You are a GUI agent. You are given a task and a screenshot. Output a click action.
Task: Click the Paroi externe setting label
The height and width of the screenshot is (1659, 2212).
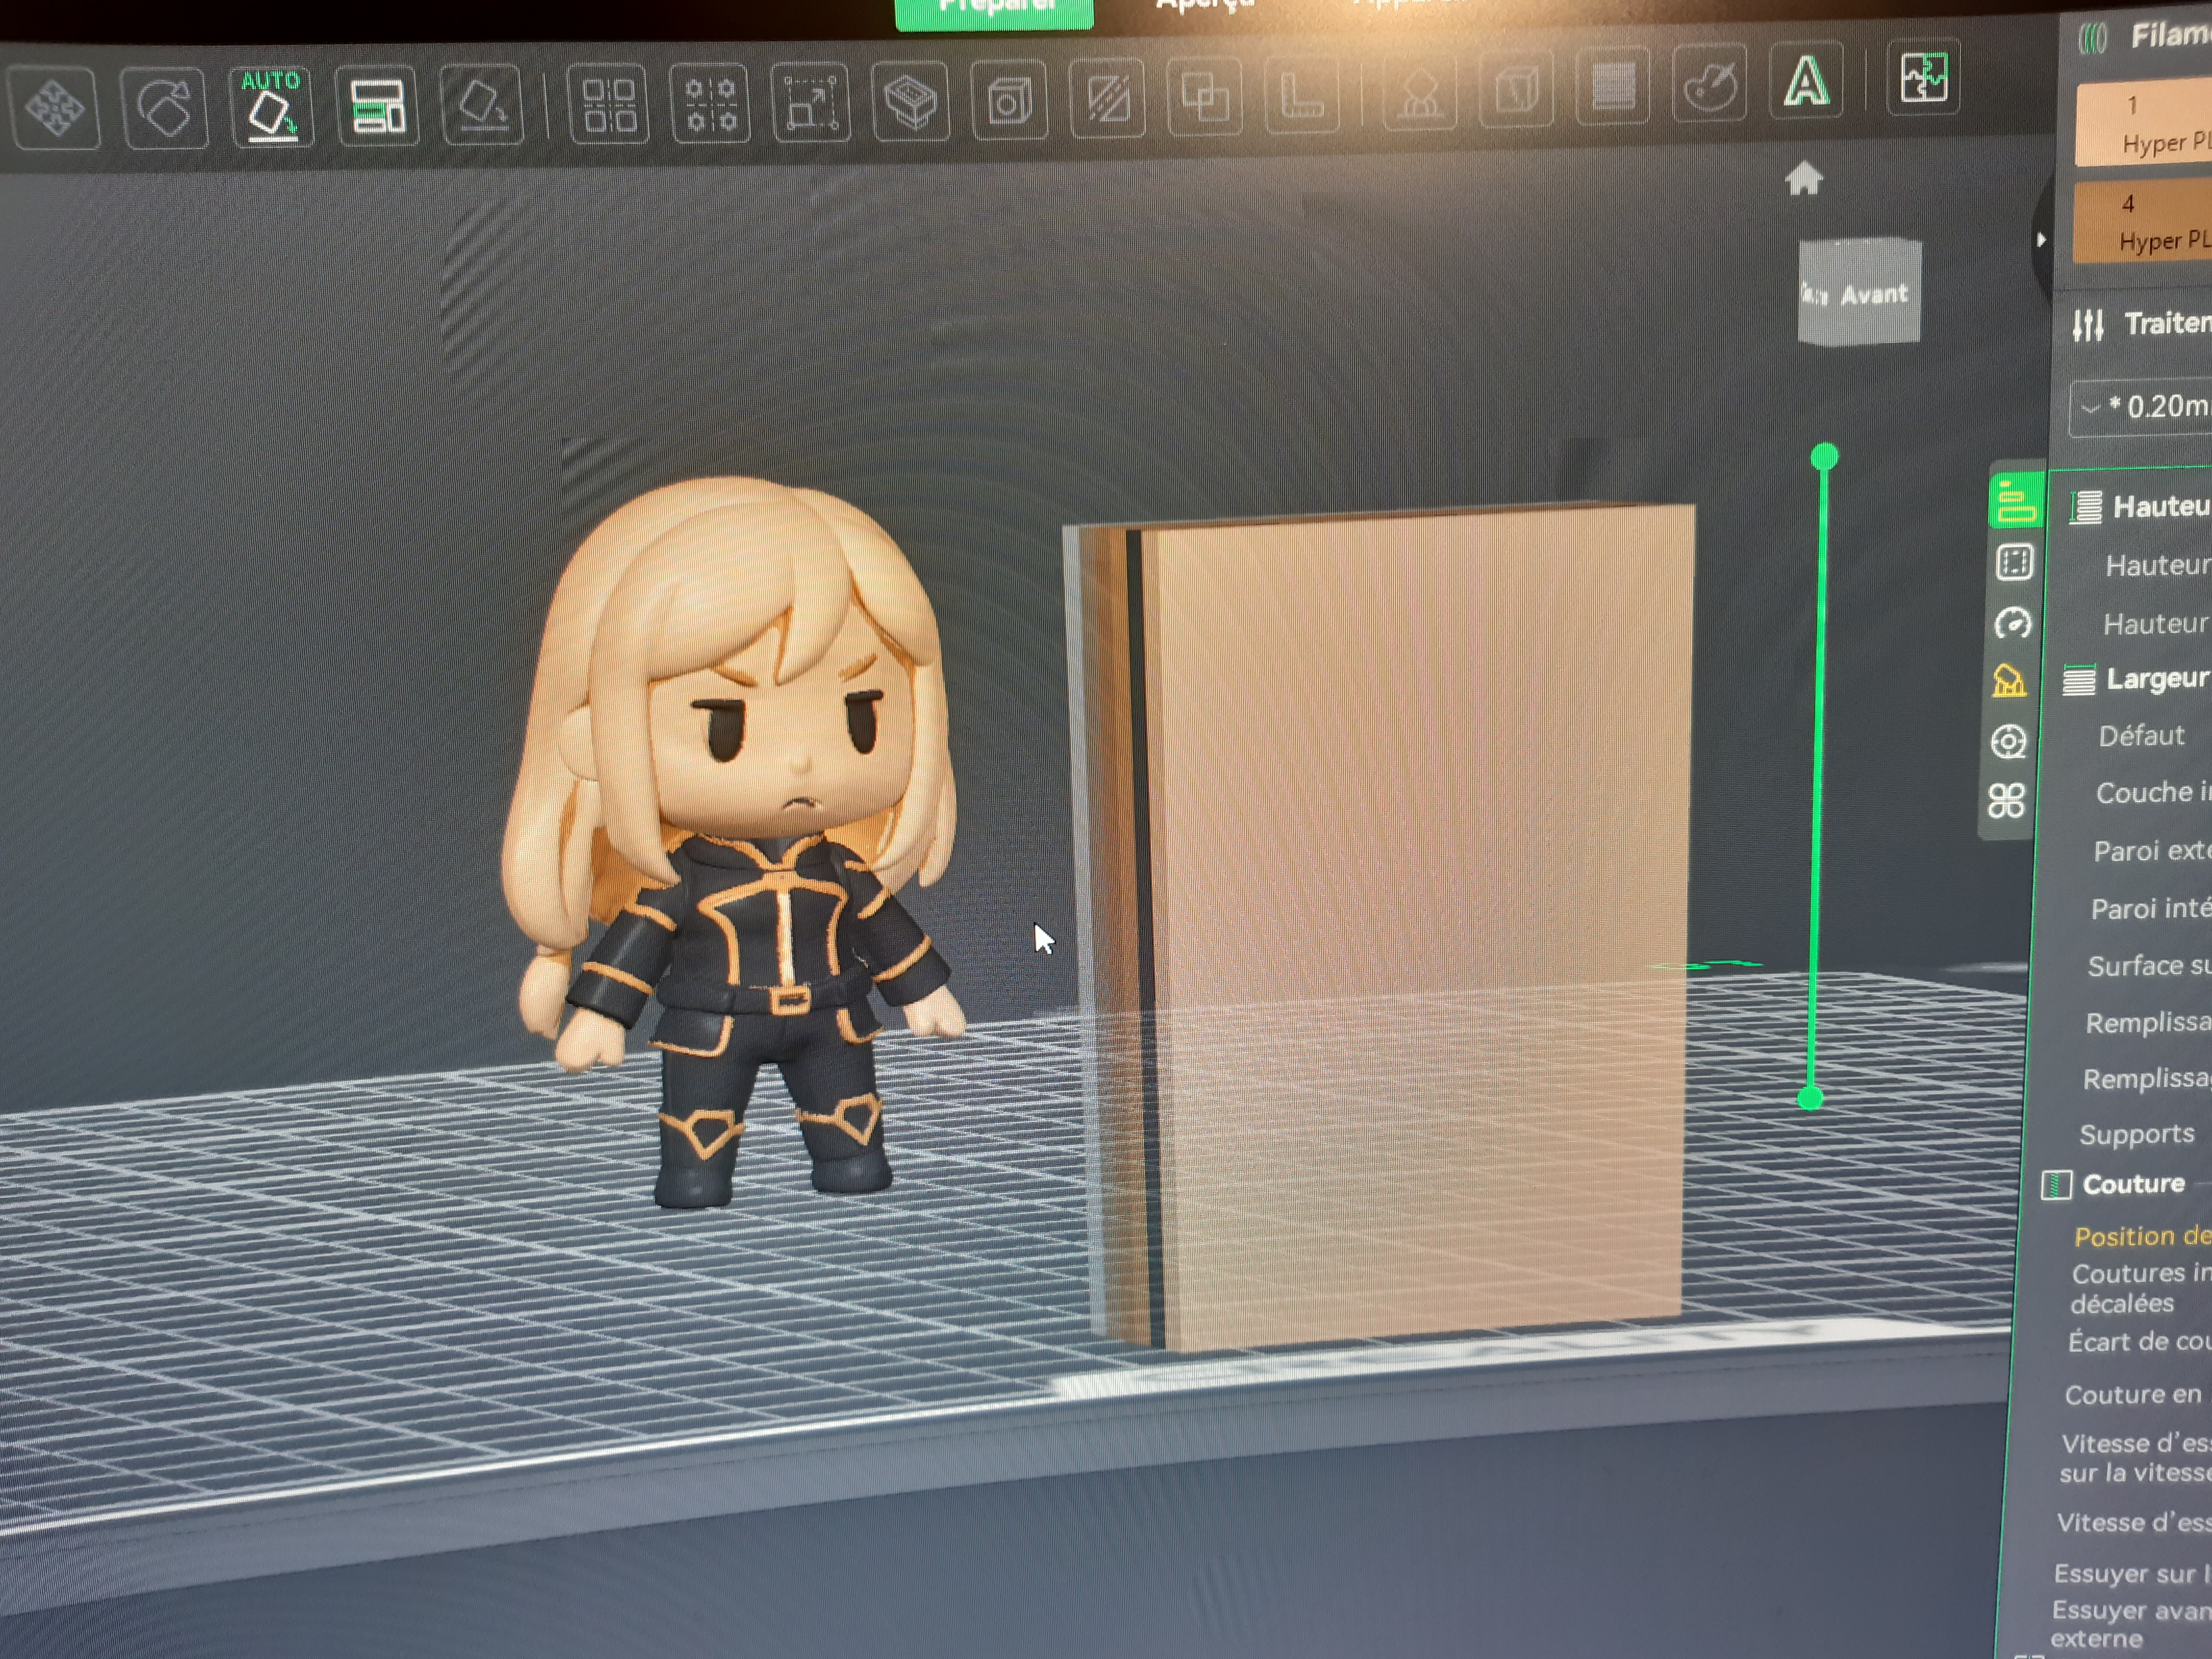click(2152, 851)
